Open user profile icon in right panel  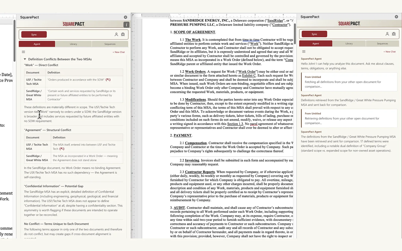(x=387, y=34)
